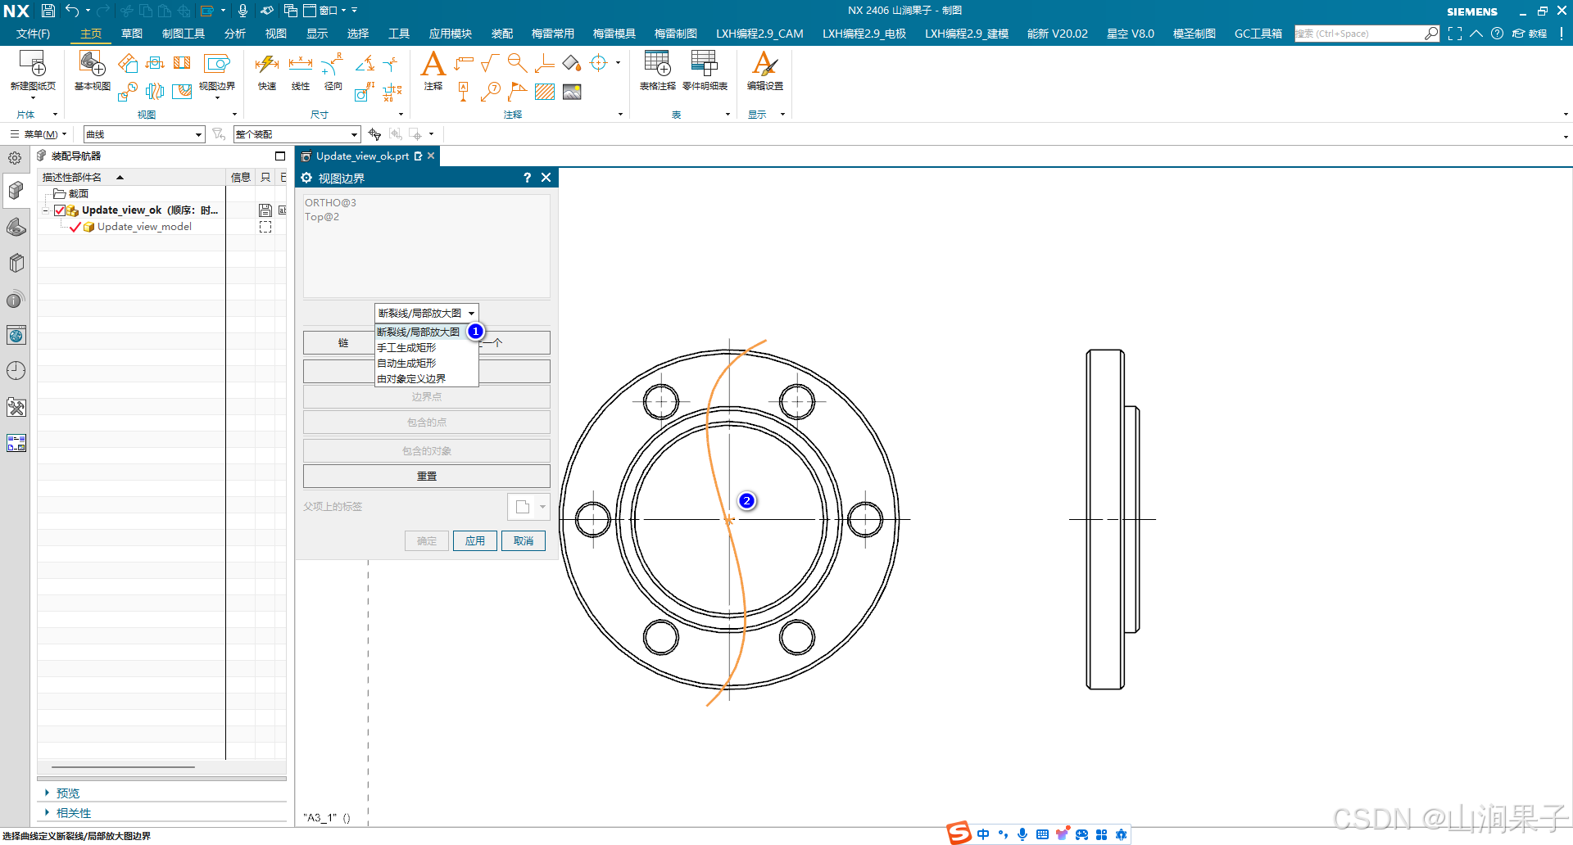Viewport: 1573px width, 845px height.
Task: Toggle the Update_view_model checkmark
Action: pyautogui.click(x=75, y=227)
